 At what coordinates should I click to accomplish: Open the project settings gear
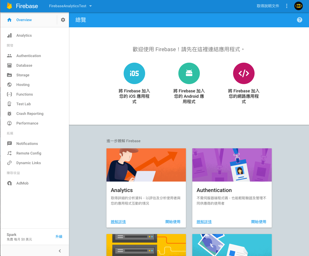point(63,20)
